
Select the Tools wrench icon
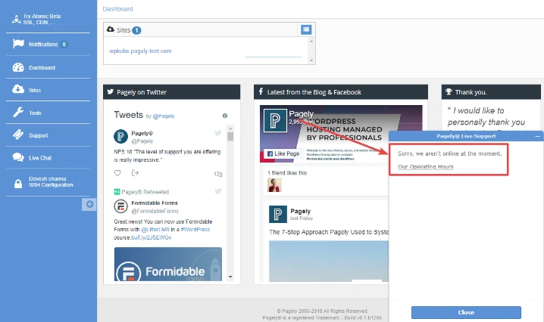click(x=18, y=113)
